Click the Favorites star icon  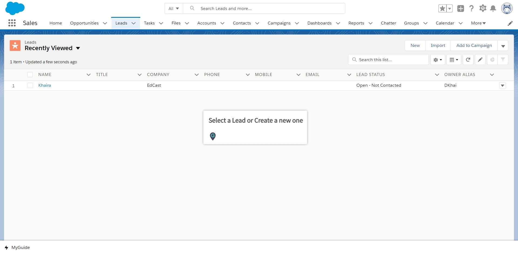442,8
